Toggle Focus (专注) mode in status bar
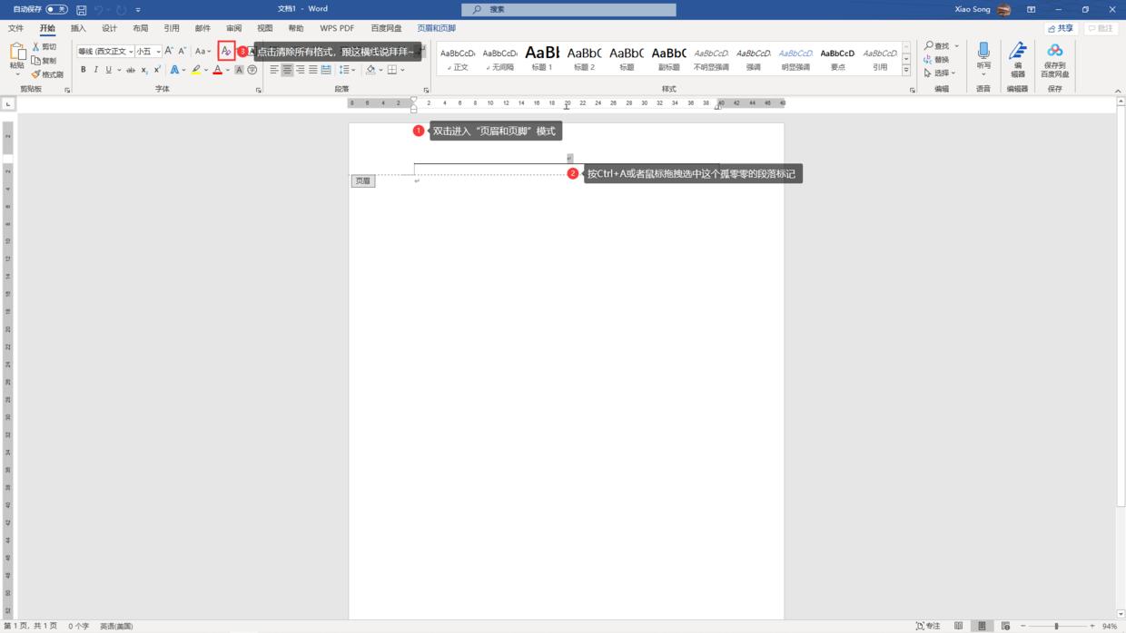This screenshot has height=633, width=1126. pyautogui.click(x=928, y=626)
